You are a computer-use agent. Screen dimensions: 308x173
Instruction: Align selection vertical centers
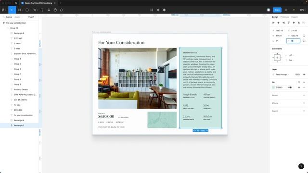pyautogui.click(x=294, y=23)
